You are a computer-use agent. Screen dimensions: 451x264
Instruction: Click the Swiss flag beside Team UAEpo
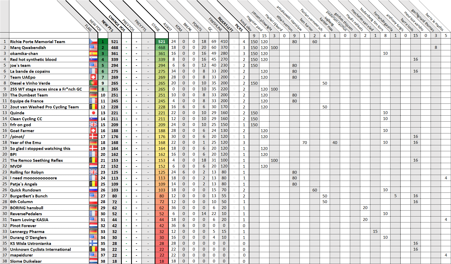(93, 77)
